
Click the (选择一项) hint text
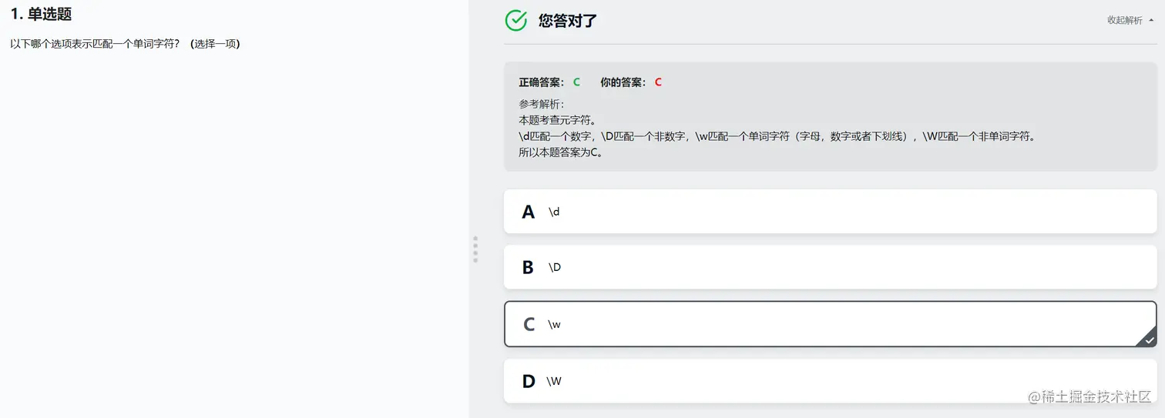pos(215,44)
